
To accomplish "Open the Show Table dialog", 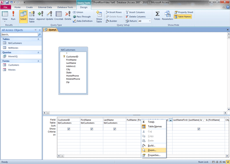I will point(99,17).
